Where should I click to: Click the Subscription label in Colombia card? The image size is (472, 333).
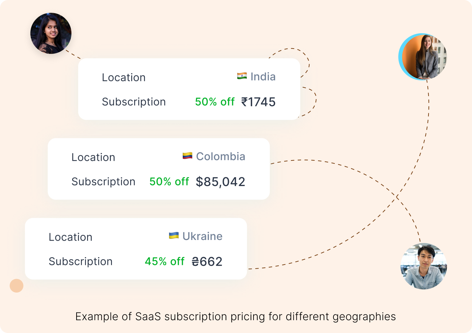point(103,182)
